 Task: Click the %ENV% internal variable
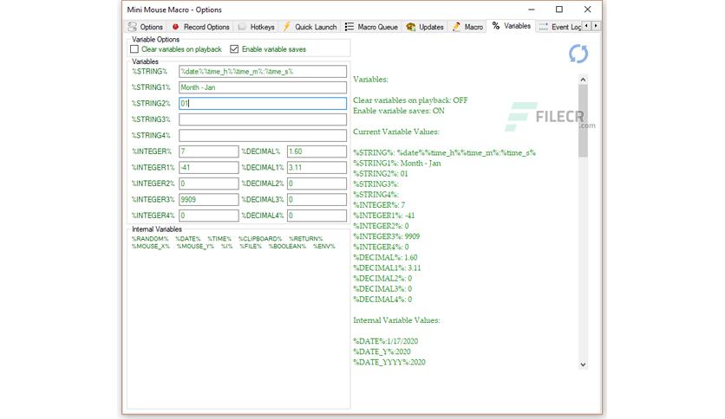[323, 247]
